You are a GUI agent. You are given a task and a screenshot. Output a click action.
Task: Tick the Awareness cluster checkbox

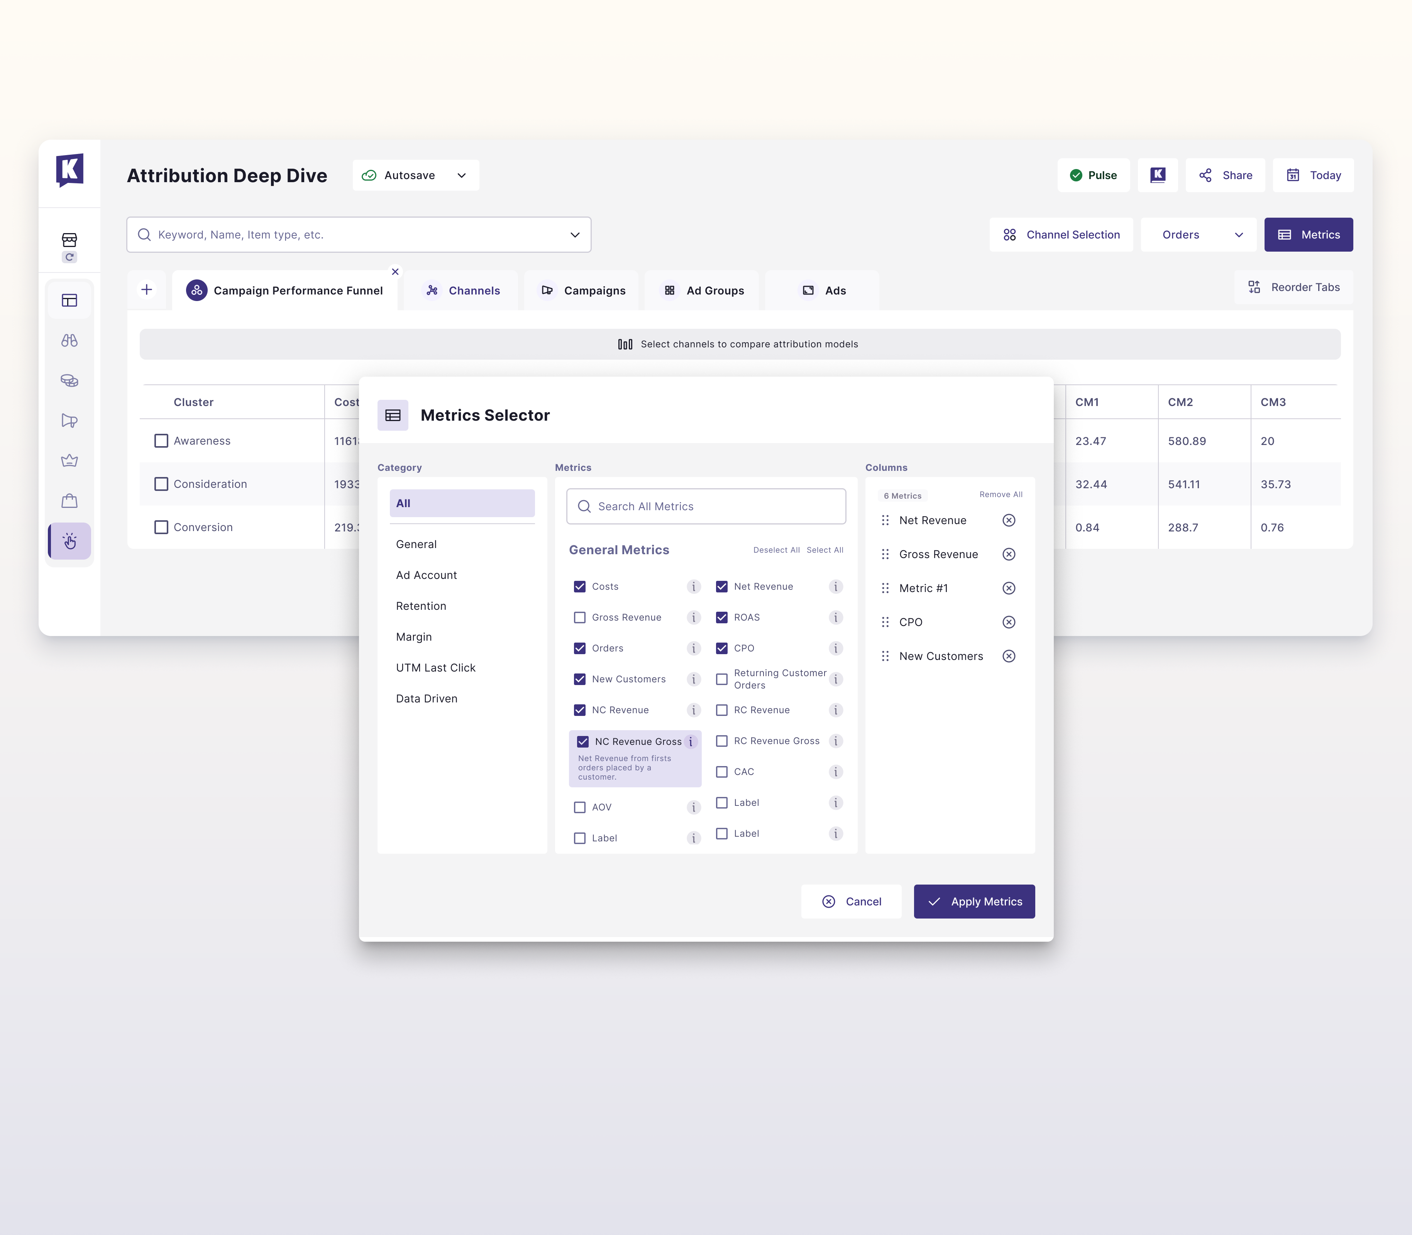[x=161, y=440]
